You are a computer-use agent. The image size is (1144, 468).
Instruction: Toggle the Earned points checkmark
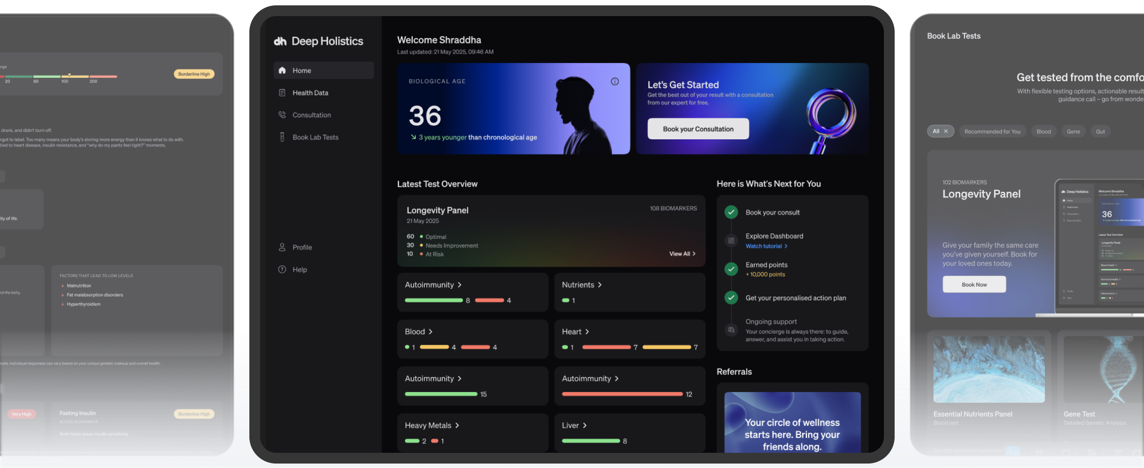pyautogui.click(x=731, y=269)
